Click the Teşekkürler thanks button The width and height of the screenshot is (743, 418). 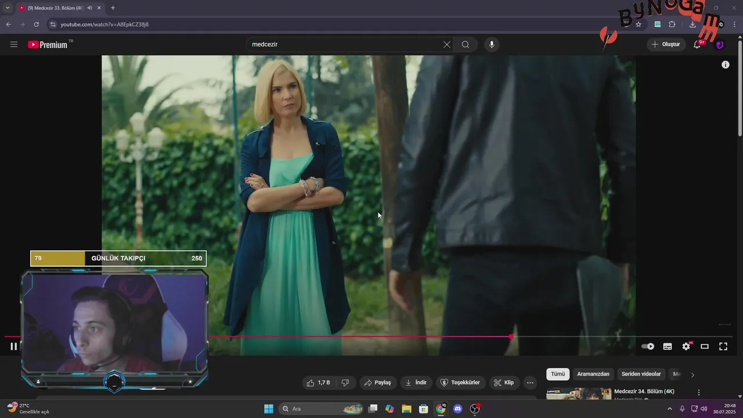pos(460,383)
